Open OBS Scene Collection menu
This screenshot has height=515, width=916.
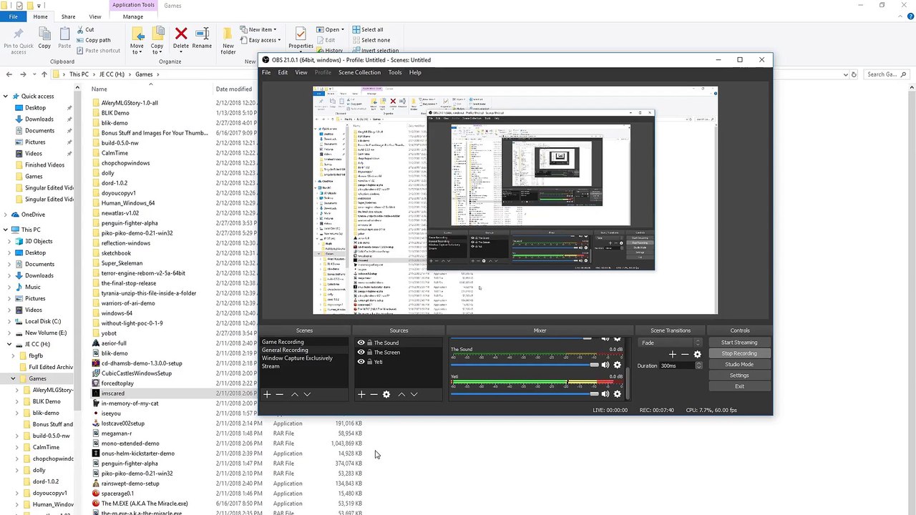(359, 72)
